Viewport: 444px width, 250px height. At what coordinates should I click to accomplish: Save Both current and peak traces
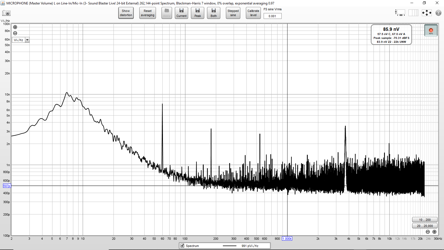(214, 13)
